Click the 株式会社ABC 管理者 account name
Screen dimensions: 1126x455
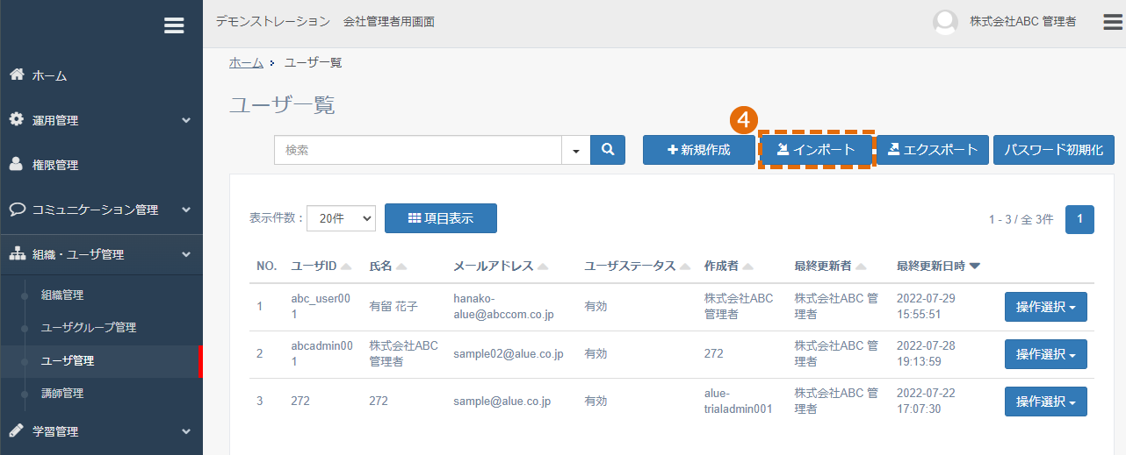[x=1022, y=22]
